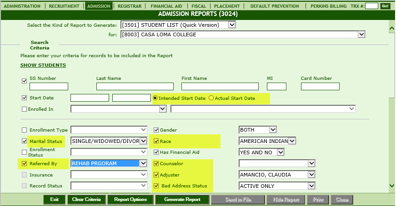Open the PLACEMENT menu
This screenshot has height=206, width=396.
(x=227, y=6)
